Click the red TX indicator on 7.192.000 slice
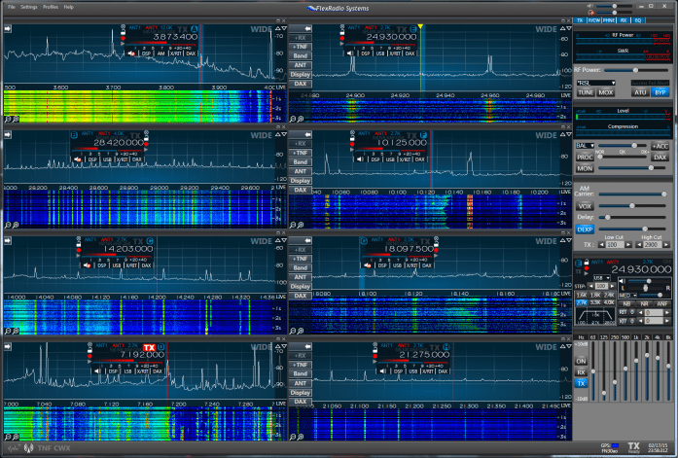 point(149,347)
